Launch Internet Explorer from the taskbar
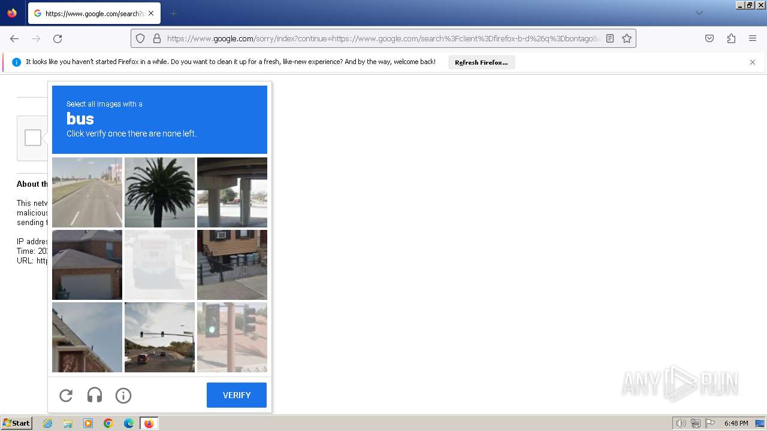The image size is (767, 431). (x=47, y=423)
